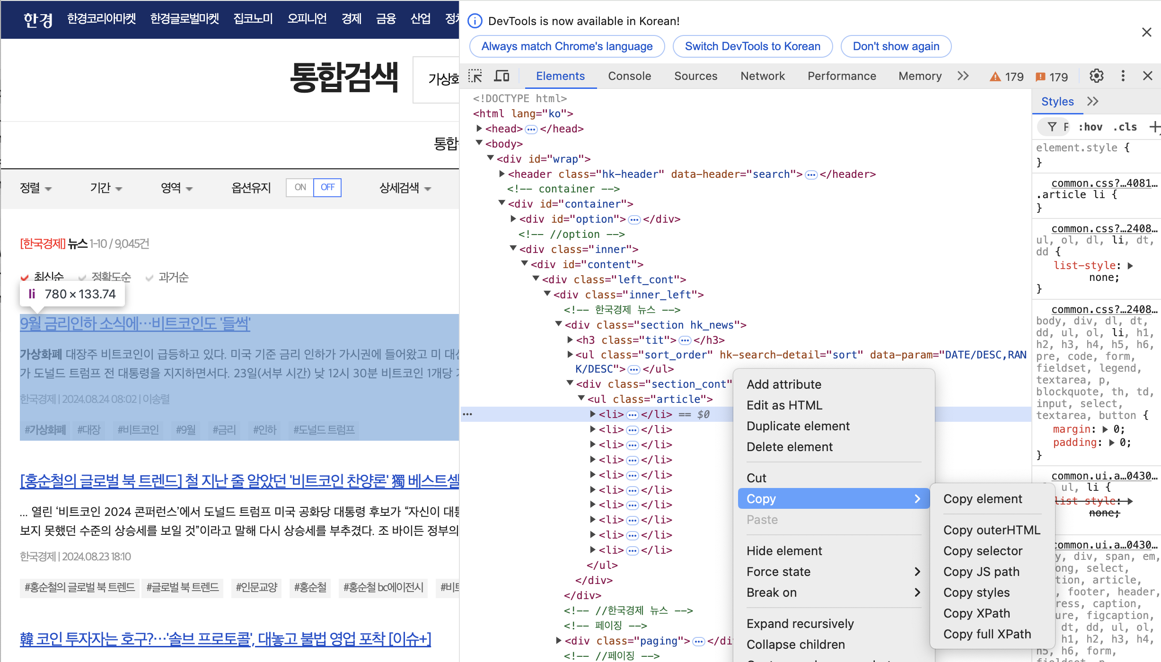The width and height of the screenshot is (1161, 662).
Task: Switch to the Console tab
Action: tap(629, 76)
